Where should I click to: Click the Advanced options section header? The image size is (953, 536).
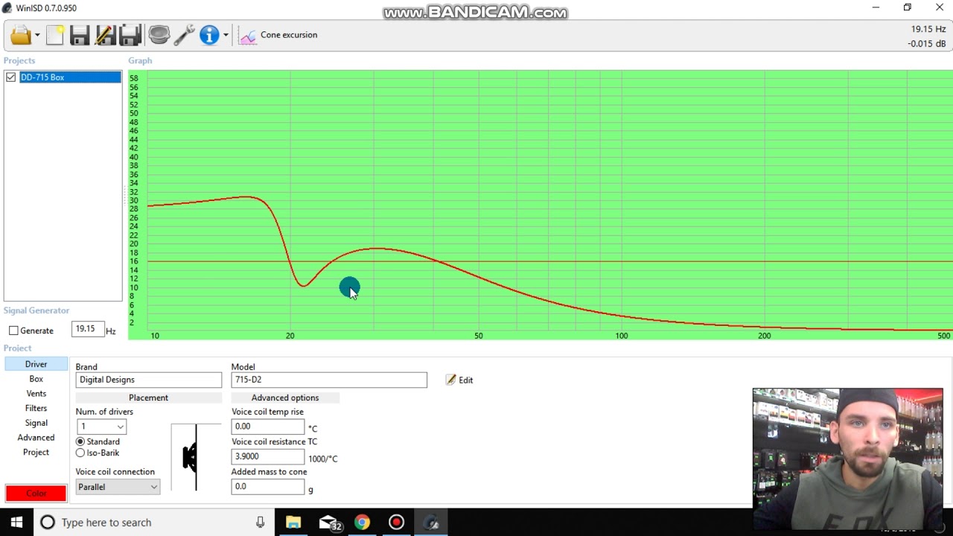[x=285, y=398]
